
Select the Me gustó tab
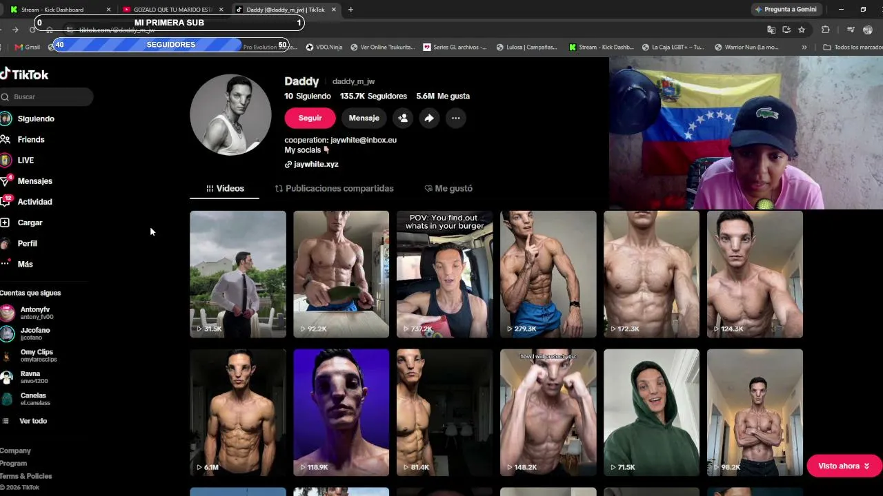(448, 188)
